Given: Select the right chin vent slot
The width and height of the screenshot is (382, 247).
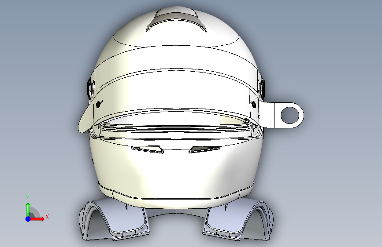Looking at the screenshot, I should click(x=204, y=149).
